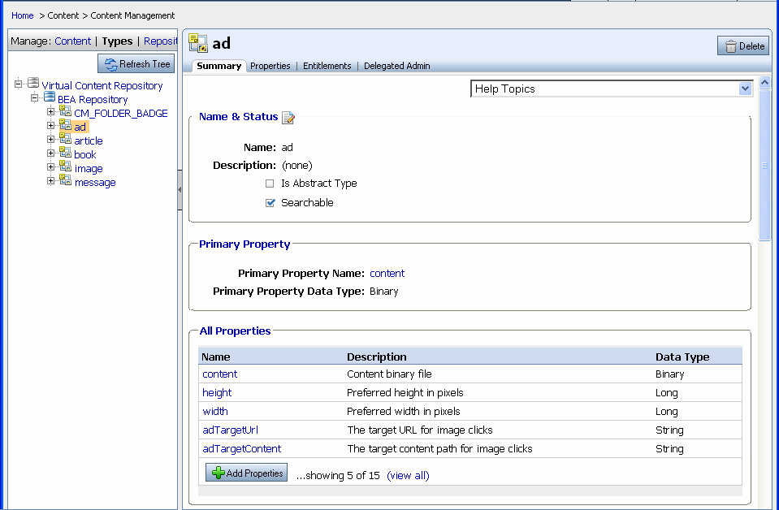The height and width of the screenshot is (510, 779).
Task: Click the scroll up arrow of right panel
Action: pyautogui.click(x=764, y=83)
